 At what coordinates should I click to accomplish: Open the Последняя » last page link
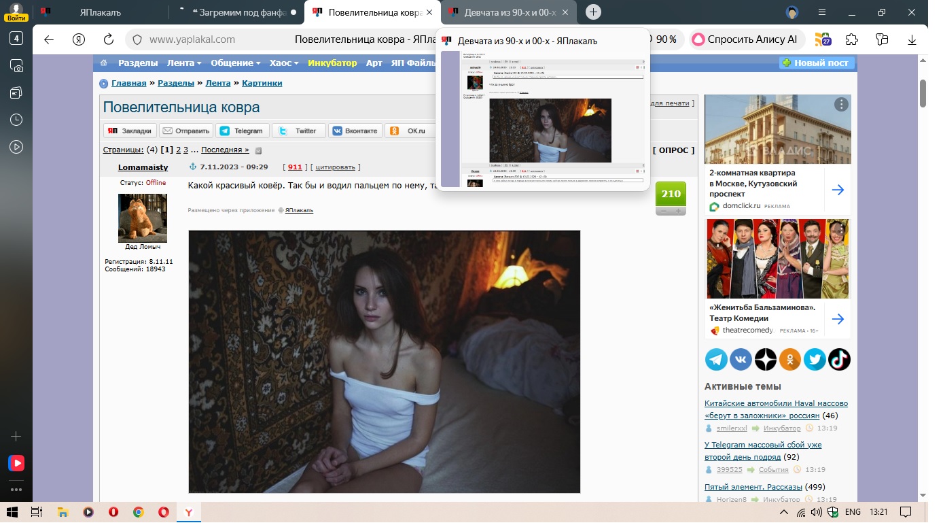pyautogui.click(x=225, y=150)
